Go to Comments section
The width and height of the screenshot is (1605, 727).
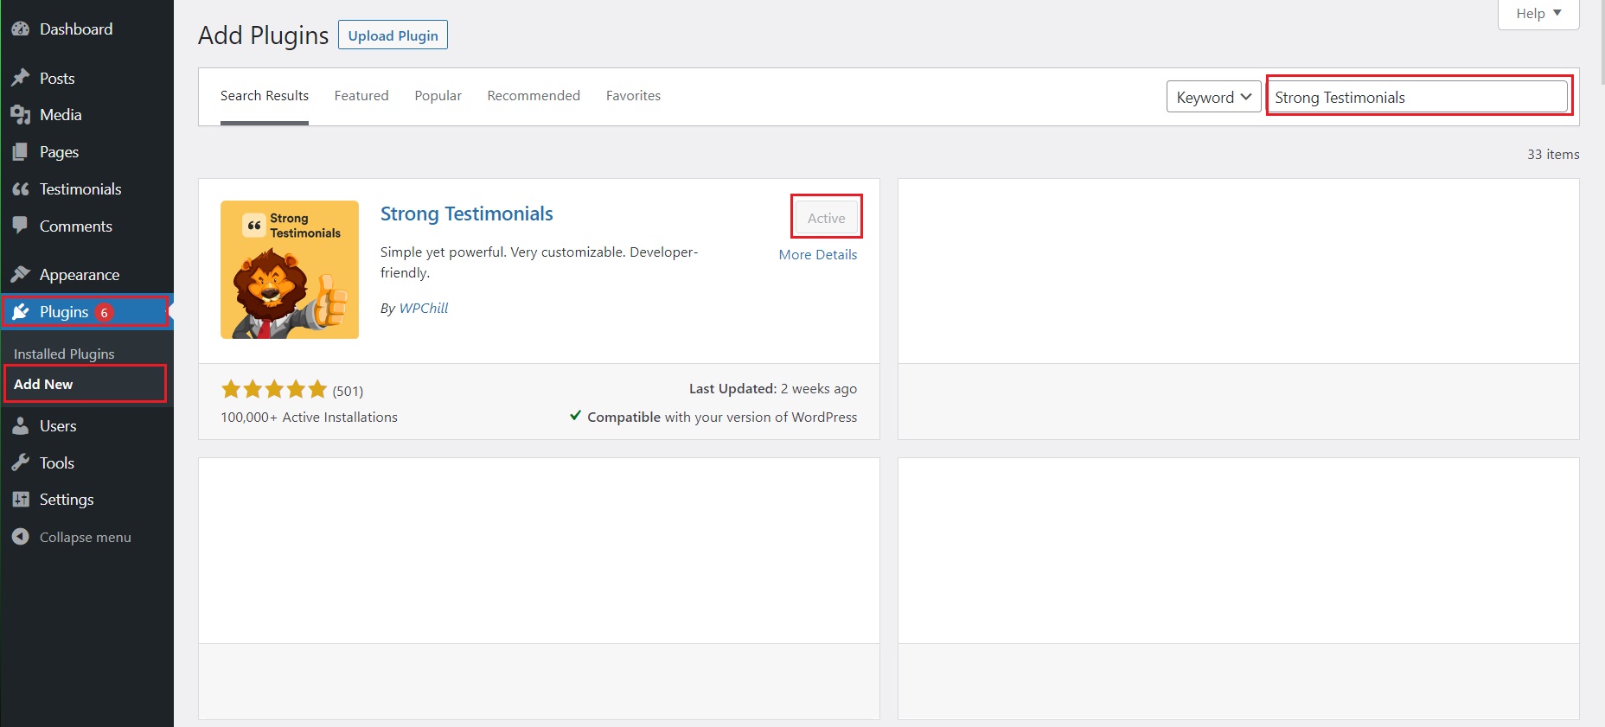[x=86, y=226]
